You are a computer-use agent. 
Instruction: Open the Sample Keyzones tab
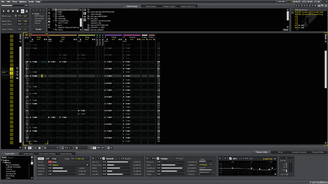pos(299,152)
